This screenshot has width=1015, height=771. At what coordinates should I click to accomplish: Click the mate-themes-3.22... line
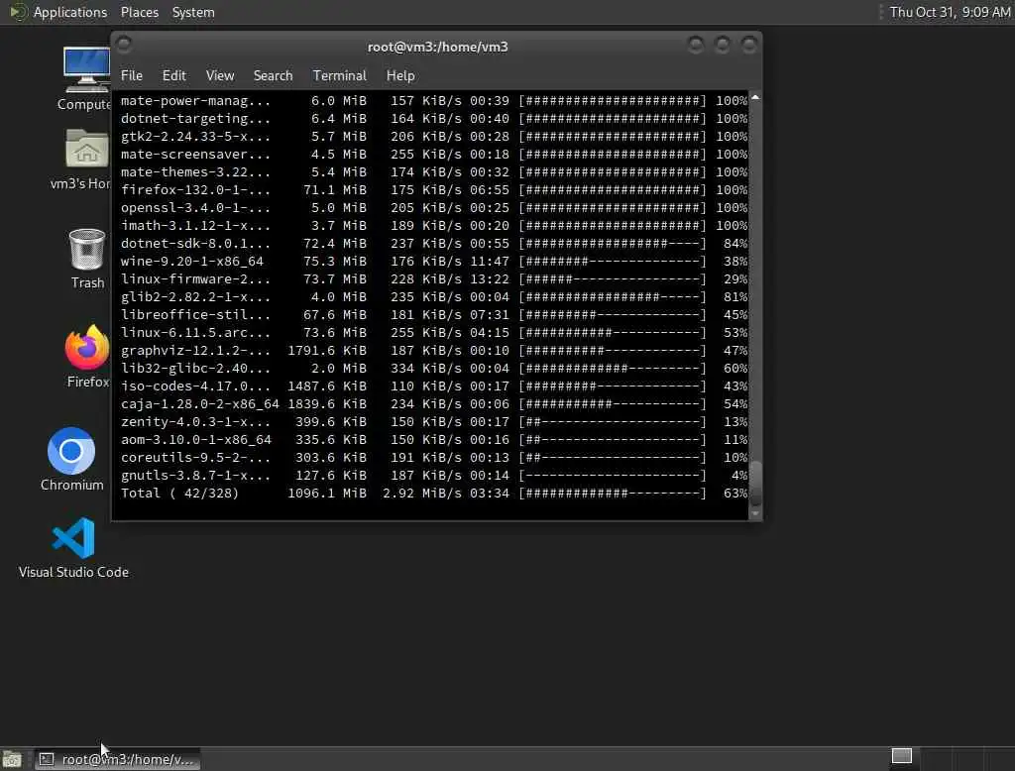(x=434, y=172)
